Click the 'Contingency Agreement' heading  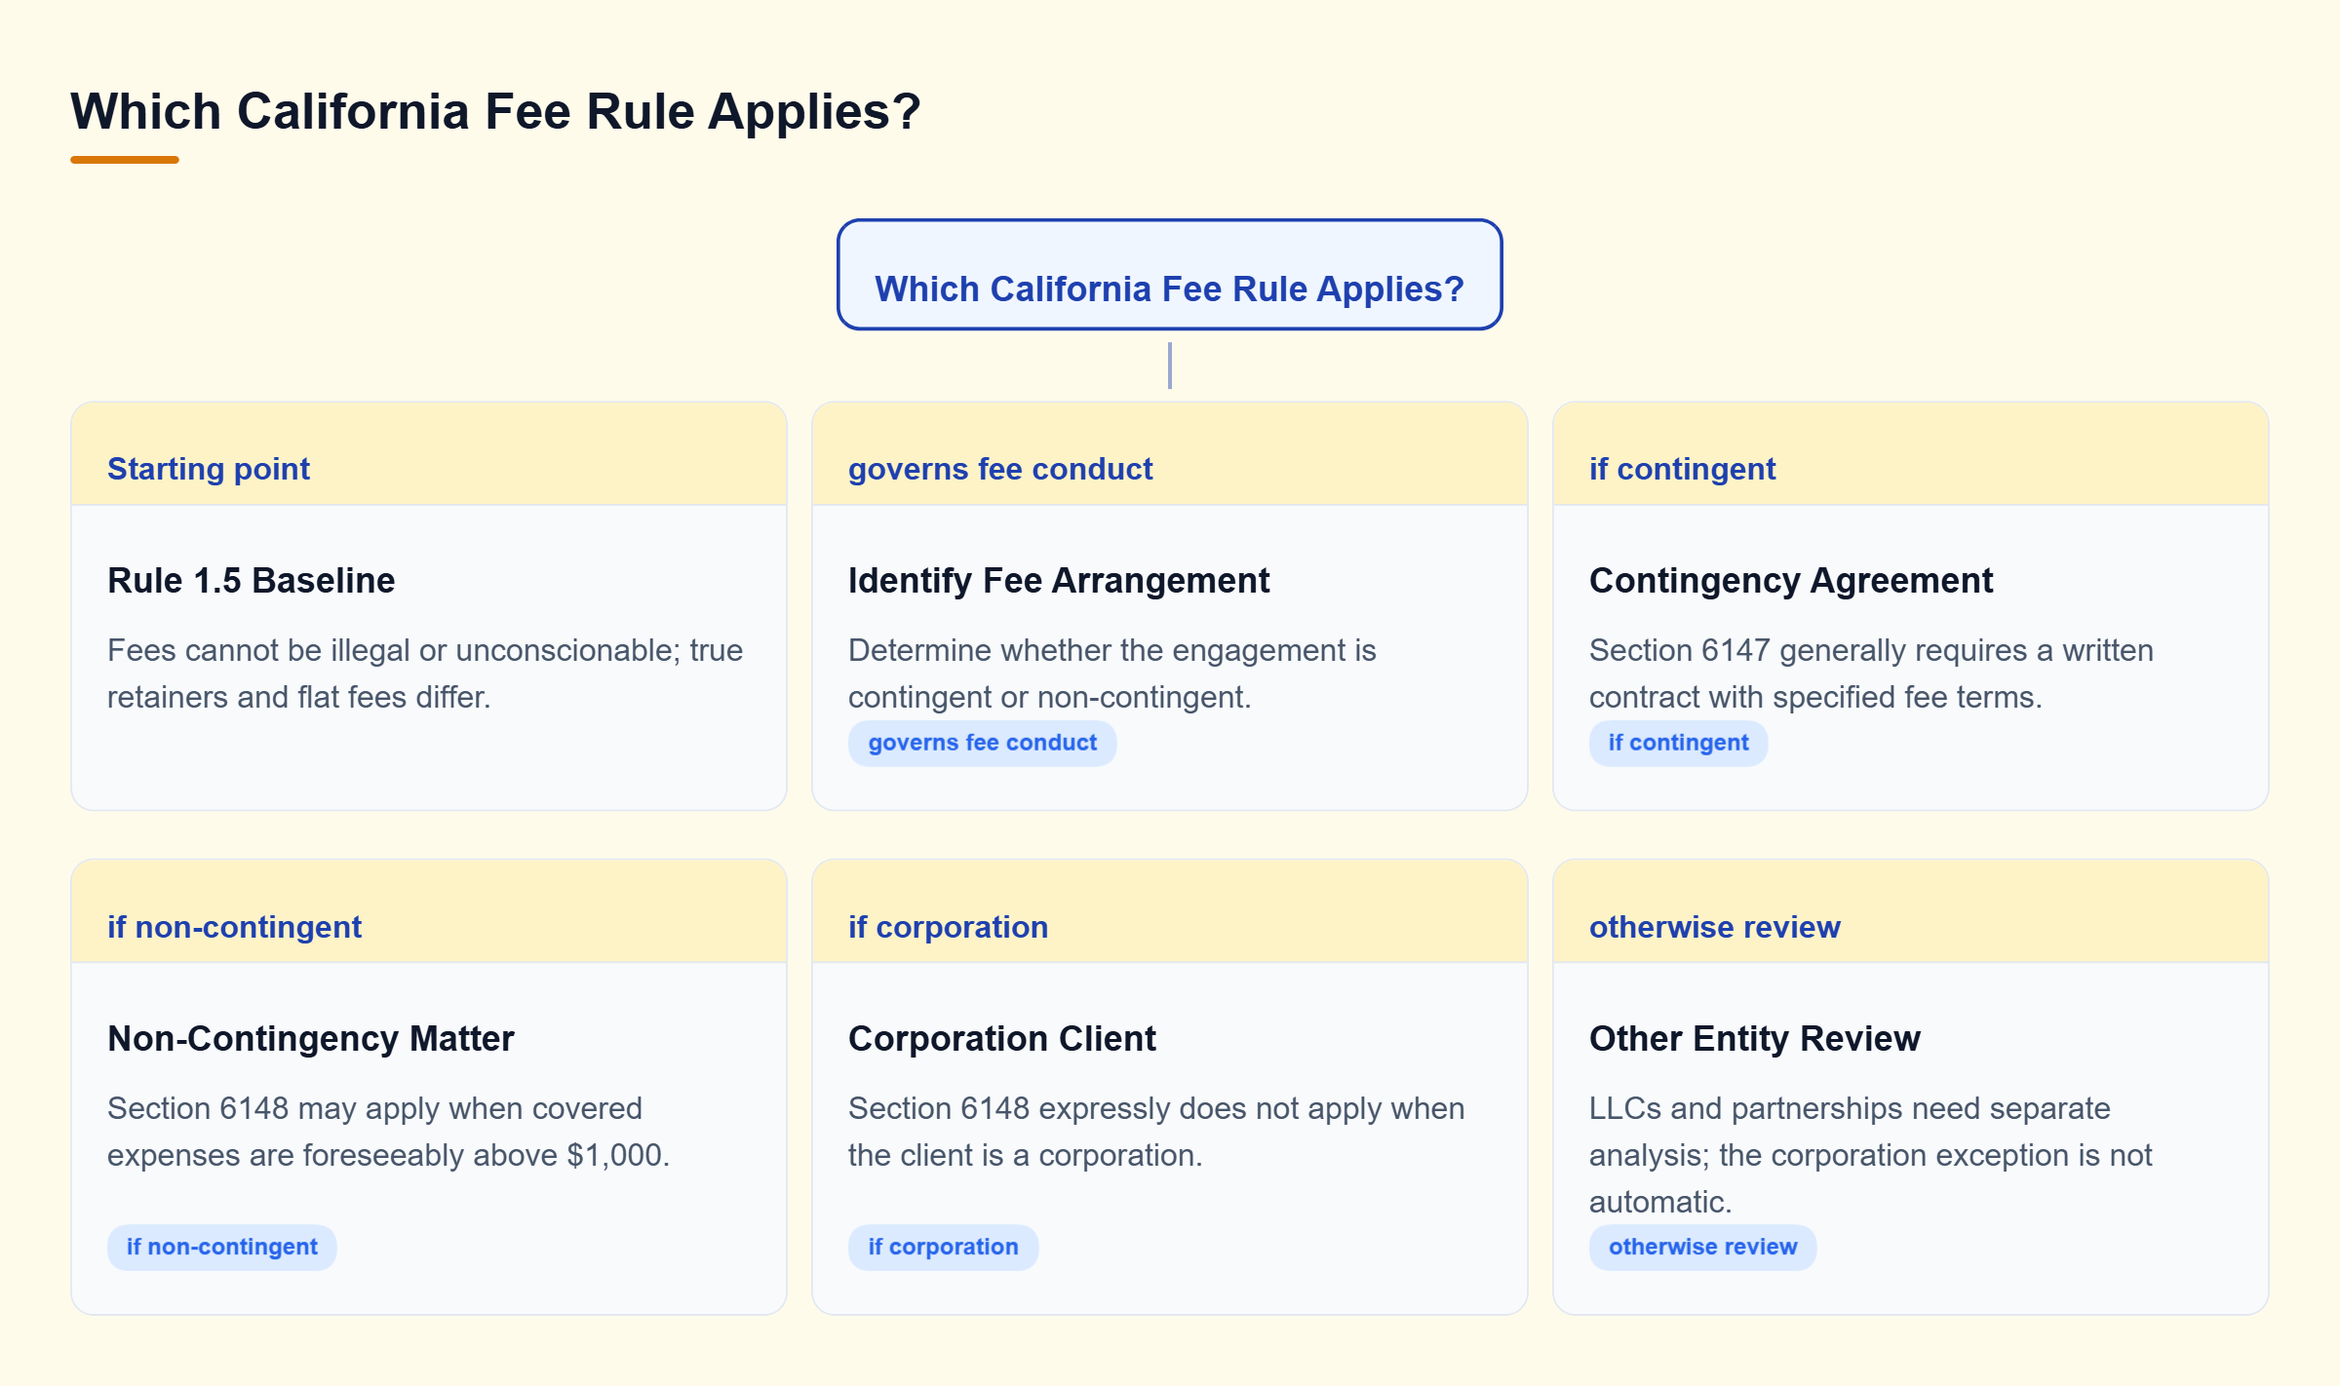(x=1791, y=580)
